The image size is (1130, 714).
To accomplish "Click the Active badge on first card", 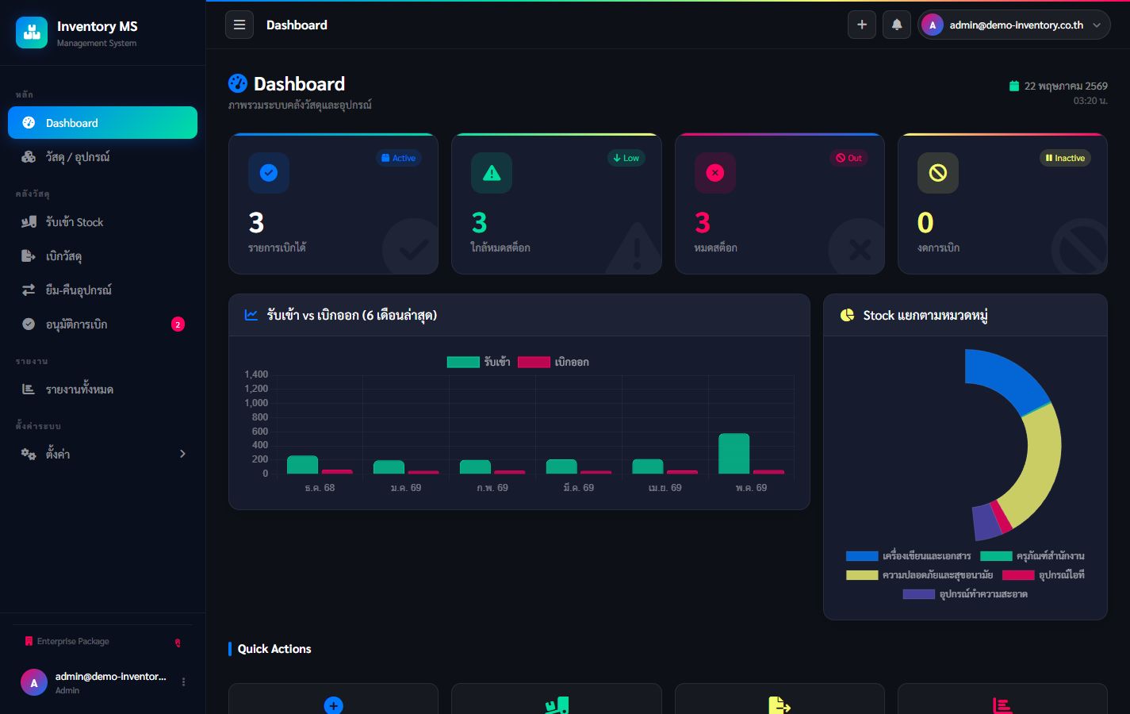I will tap(399, 158).
